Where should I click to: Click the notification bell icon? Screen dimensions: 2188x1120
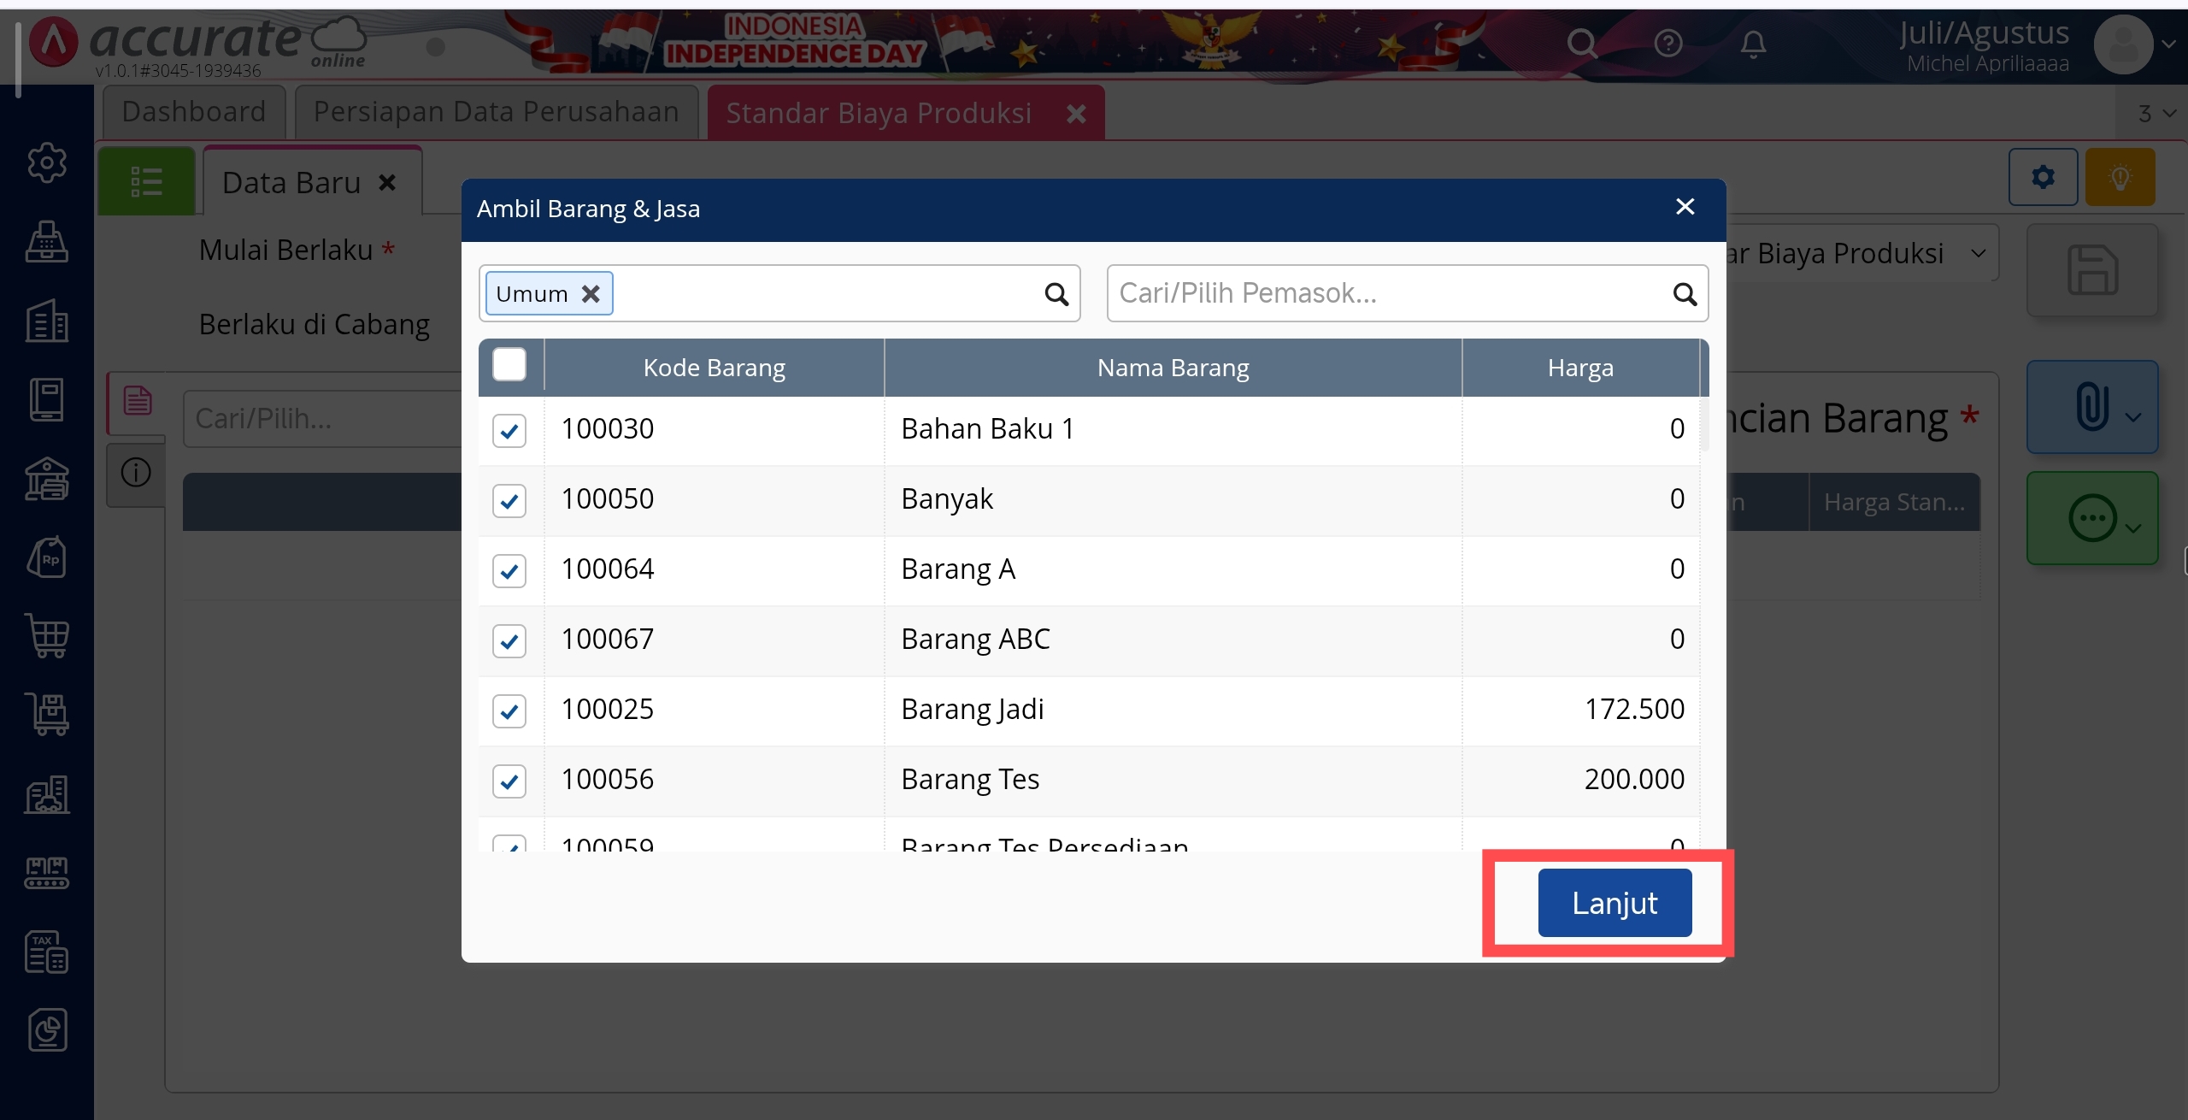coord(1753,44)
